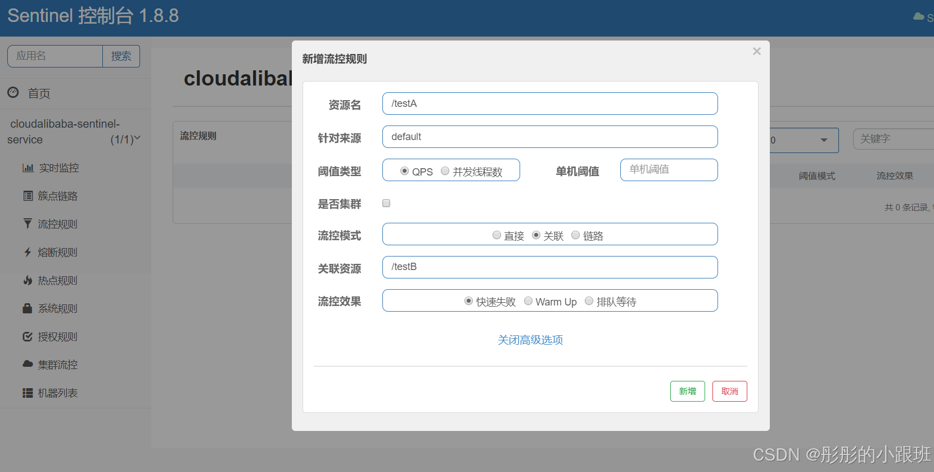Click the cloudalibaba-sentinel-service app name
The height and width of the screenshot is (472, 934).
pyautogui.click(x=64, y=132)
